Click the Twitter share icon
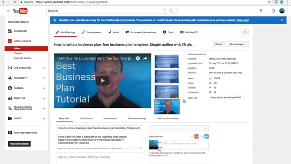This screenshot has height=164, width=291. (206, 137)
